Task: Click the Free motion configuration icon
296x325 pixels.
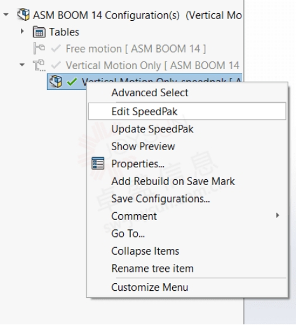Action: tap(39, 48)
